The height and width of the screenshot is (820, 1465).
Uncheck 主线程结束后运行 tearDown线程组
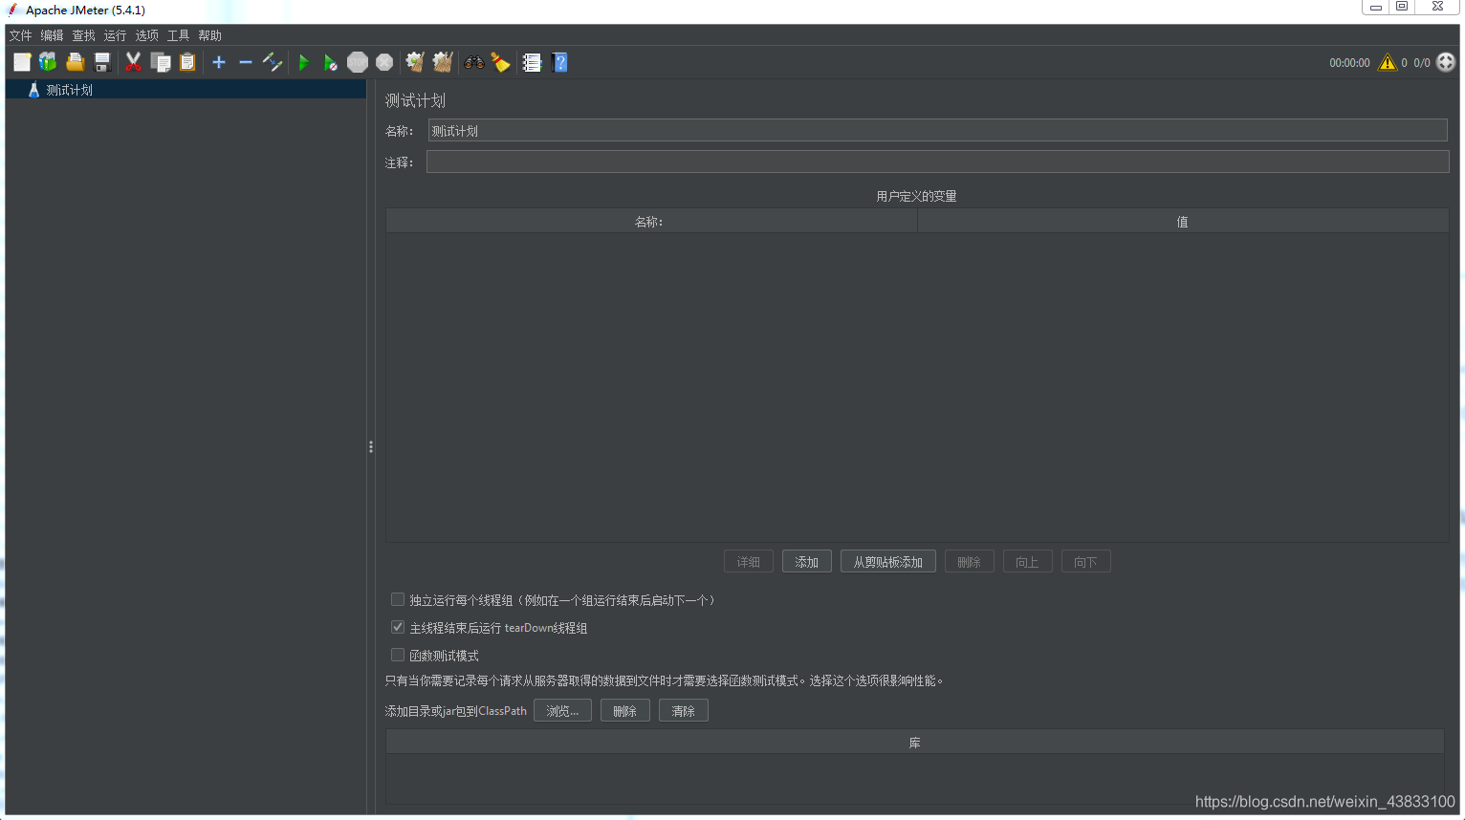[x=398, y=627]
